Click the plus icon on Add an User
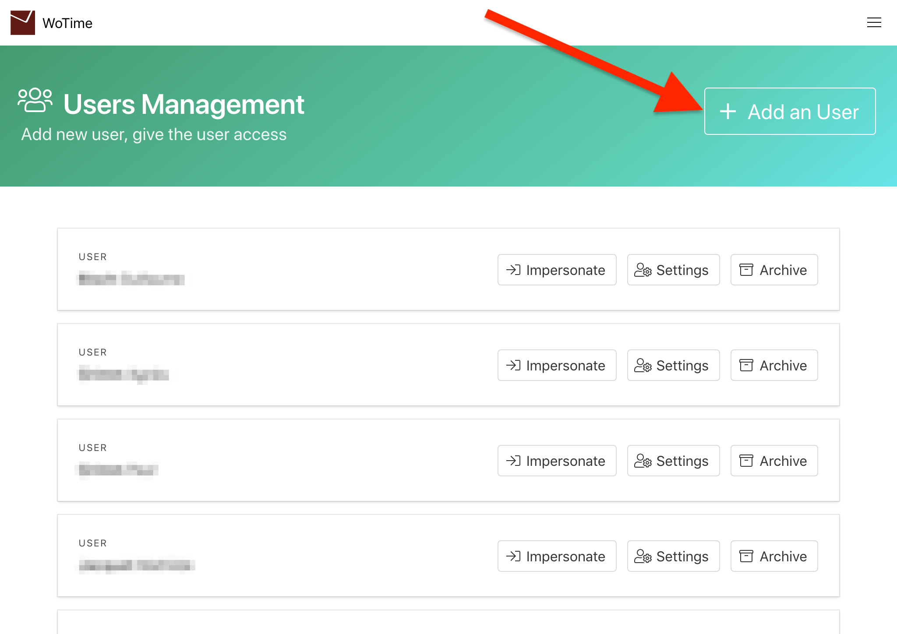 [x=727, y=112]
